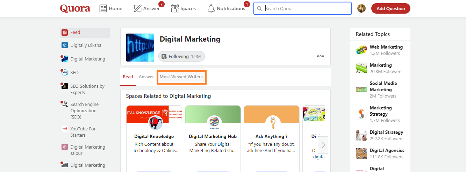Viewport: 466px width, 172px height.
Task: Open the user profile avatar
Action: tap(361, 8)
